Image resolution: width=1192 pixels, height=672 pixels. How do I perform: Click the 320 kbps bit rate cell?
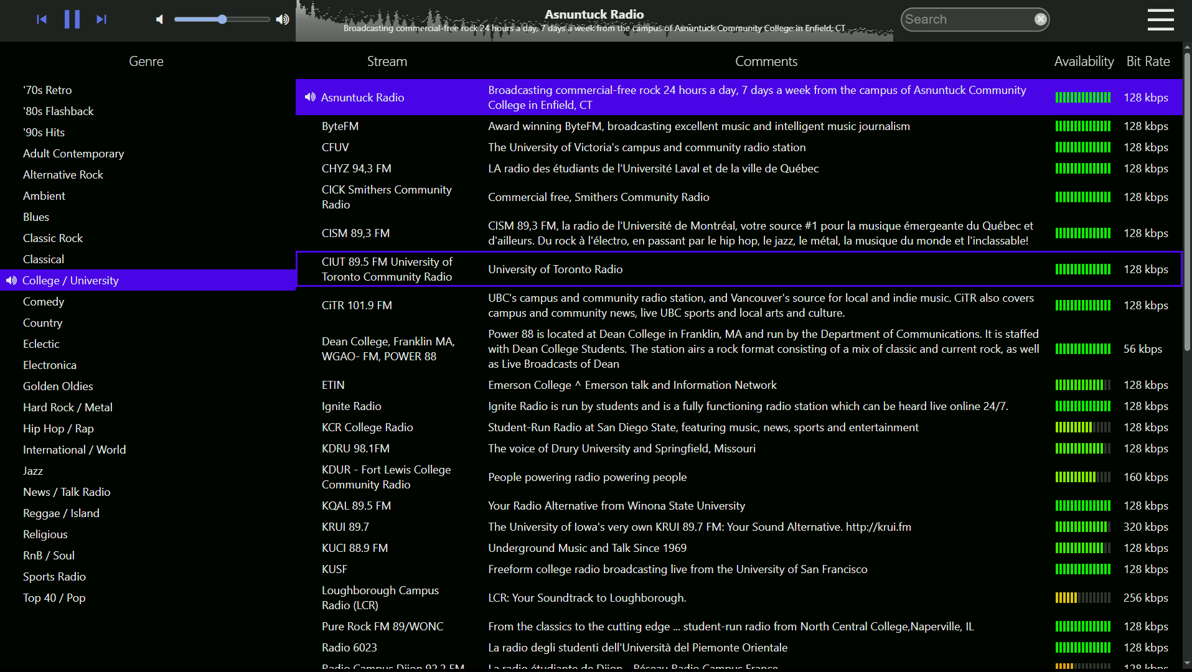coord(1145,526)
